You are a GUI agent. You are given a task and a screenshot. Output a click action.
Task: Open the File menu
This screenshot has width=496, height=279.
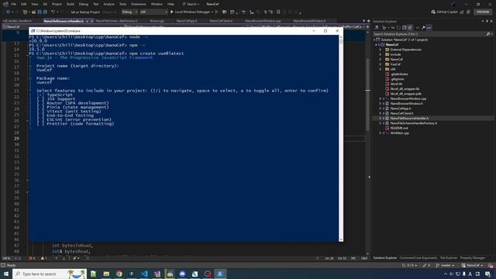[x=14, y=4]
